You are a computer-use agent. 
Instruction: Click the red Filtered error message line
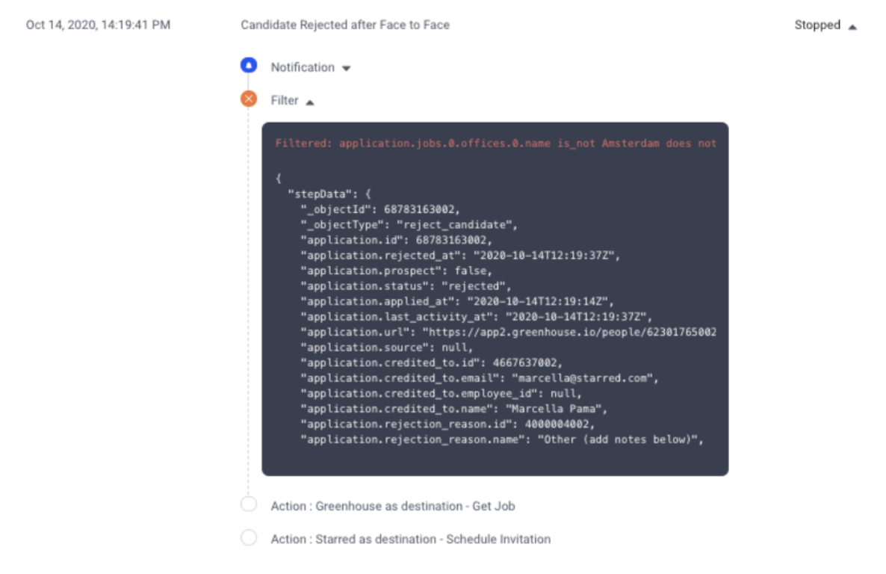[495, 143]
